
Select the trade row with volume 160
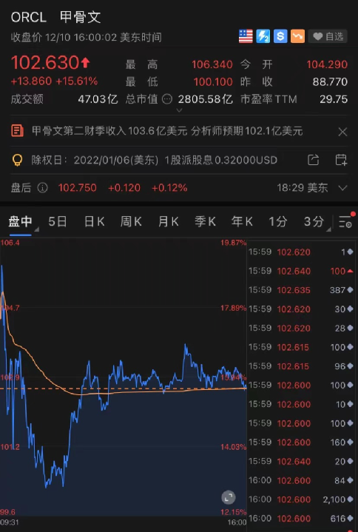(302, 442)
